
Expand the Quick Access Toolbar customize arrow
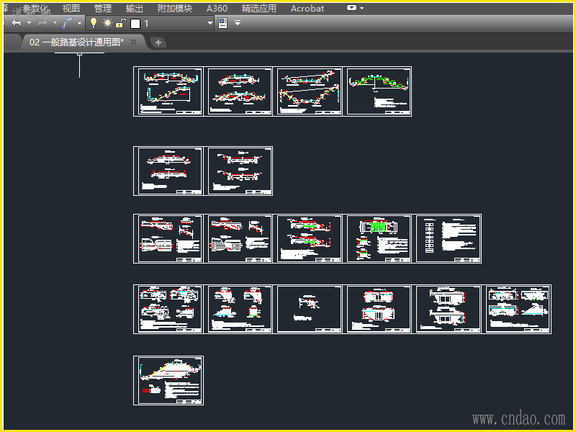238,23
